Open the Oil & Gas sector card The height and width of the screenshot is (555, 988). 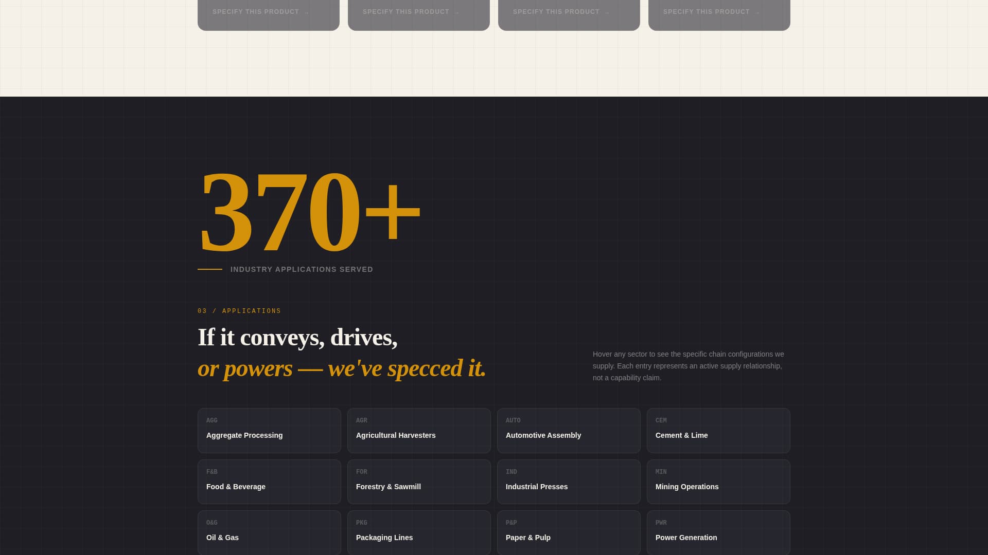[x=269, y=532]
